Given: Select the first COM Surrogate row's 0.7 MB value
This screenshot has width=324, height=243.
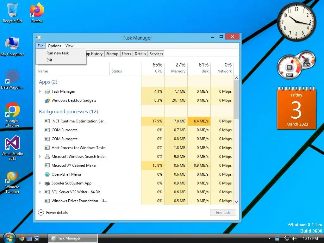Looking at the screenshot, I should [x=180, y=130].
